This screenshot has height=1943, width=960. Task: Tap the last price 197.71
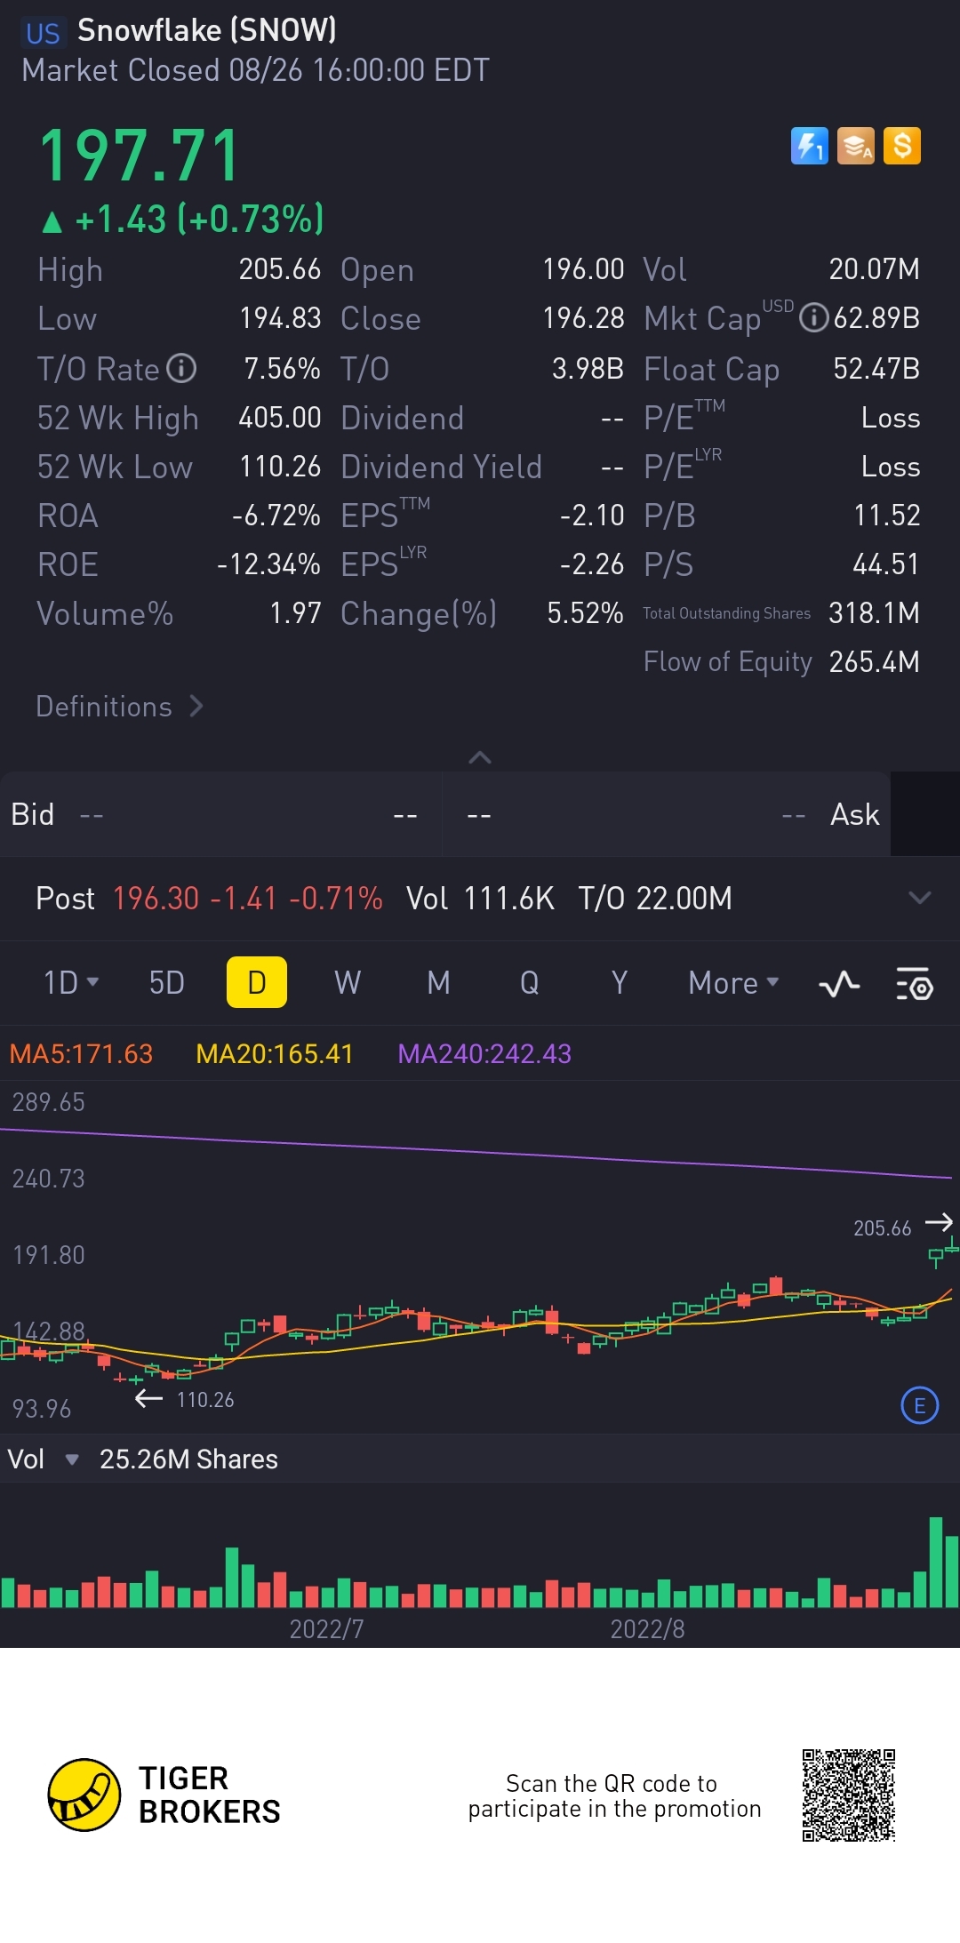point(140,156)
